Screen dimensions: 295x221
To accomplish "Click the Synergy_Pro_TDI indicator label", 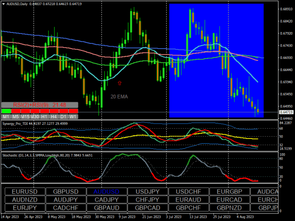I will 35,123.
